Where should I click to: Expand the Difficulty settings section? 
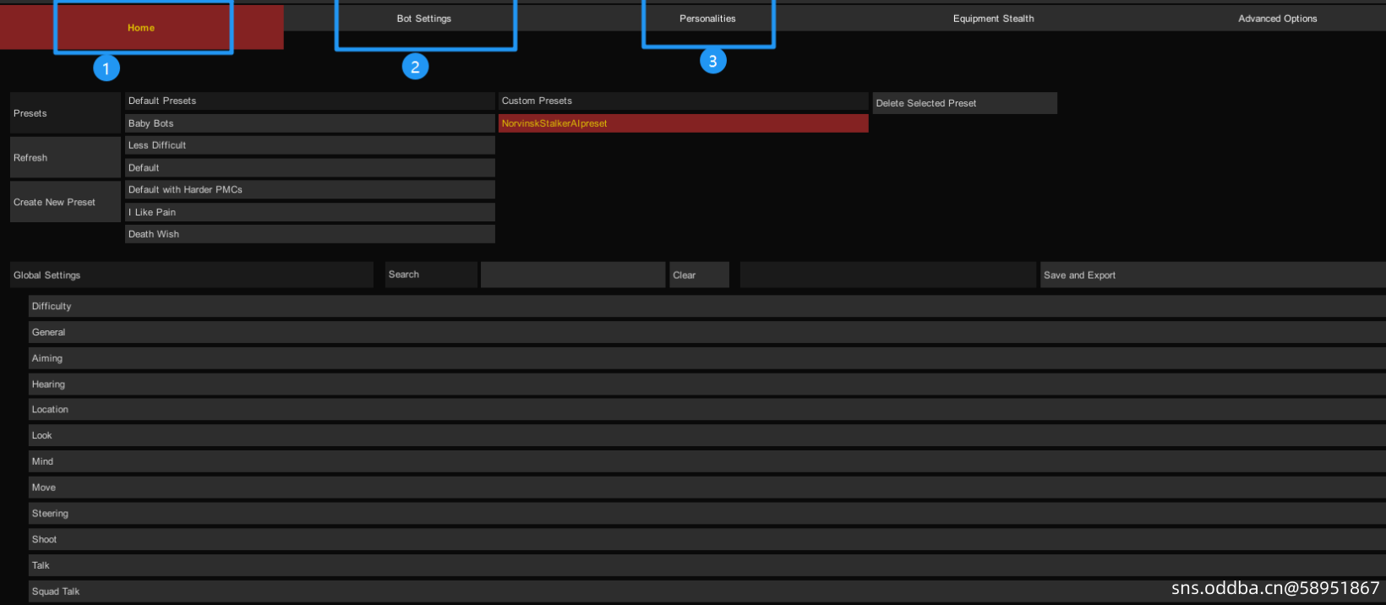(707, 306)
